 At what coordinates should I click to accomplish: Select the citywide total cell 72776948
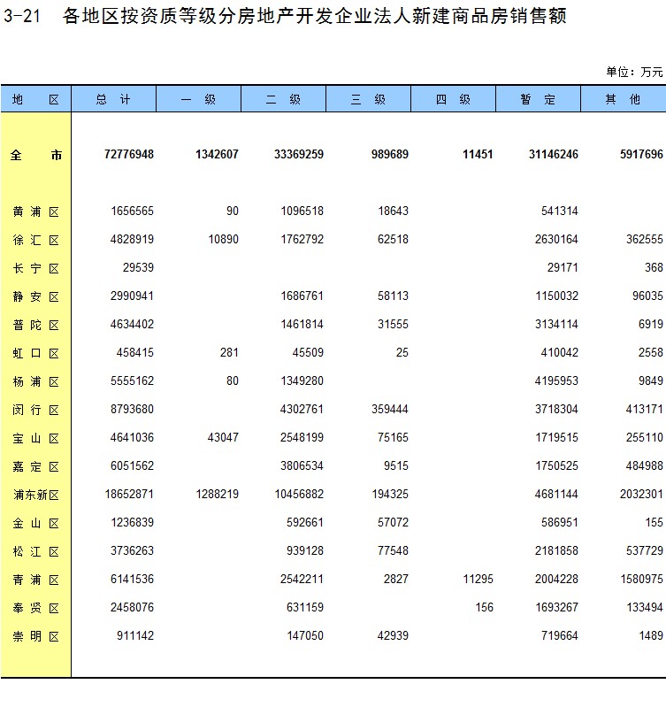pyautogui.click(x=128, y=155)
